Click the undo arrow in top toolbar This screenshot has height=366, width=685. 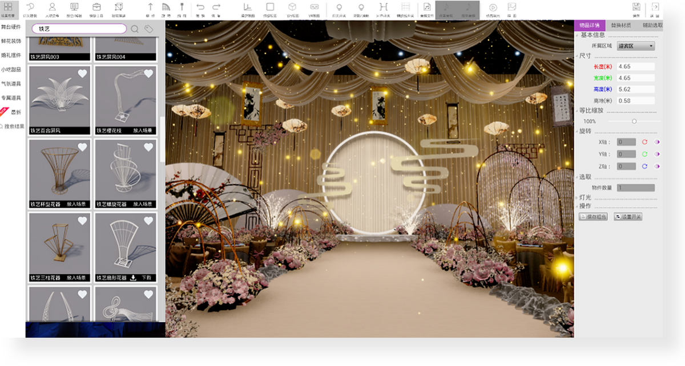tap(200, 7)
